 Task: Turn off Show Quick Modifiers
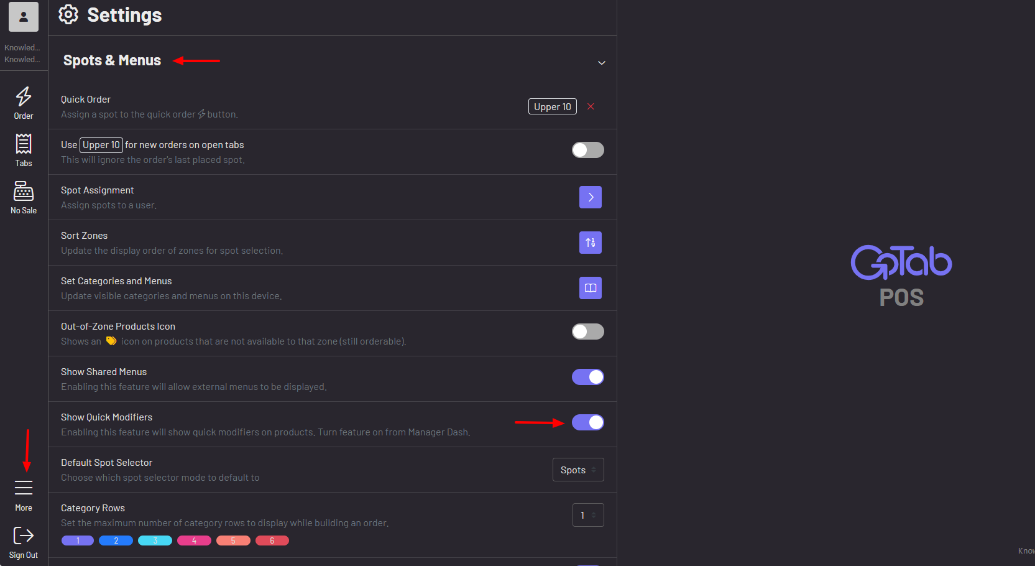(587, 422)
